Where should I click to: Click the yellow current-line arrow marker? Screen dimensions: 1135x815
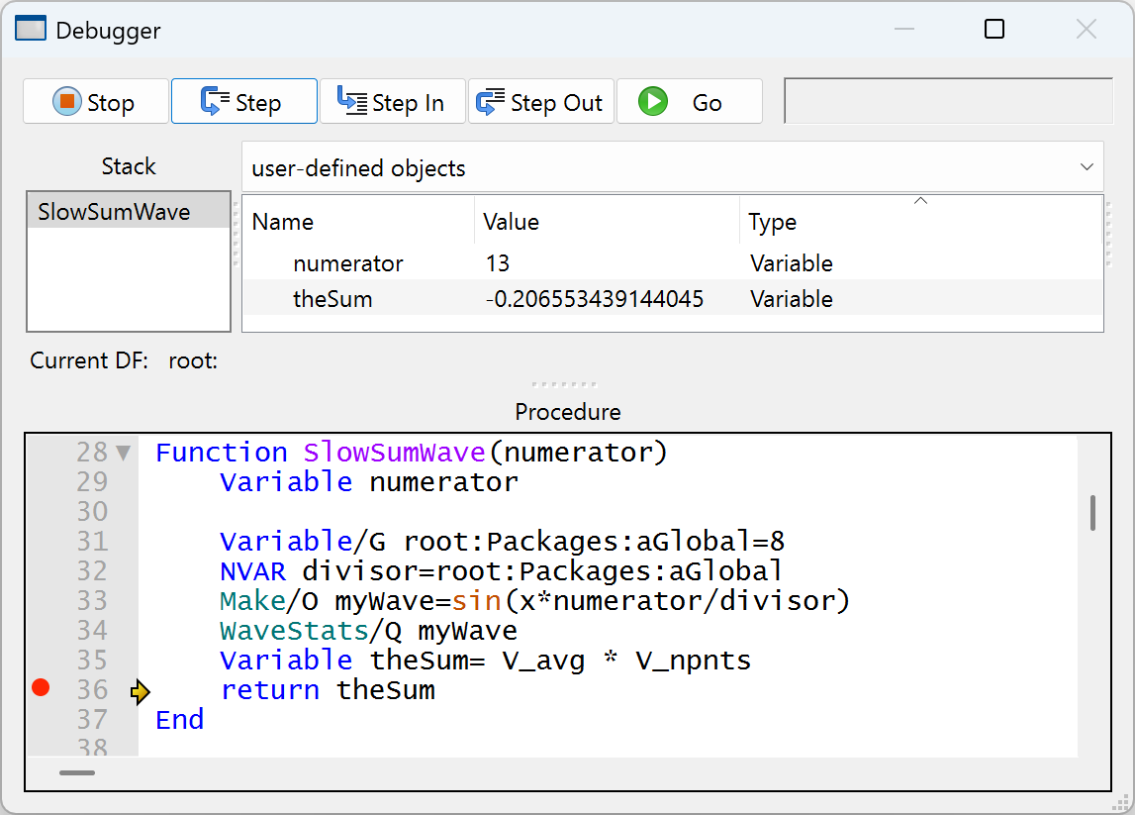tap(140, 692)
